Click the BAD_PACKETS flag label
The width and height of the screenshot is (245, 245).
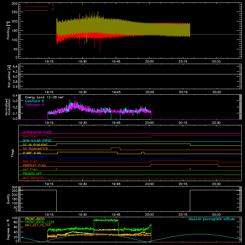tap(33, 178)
